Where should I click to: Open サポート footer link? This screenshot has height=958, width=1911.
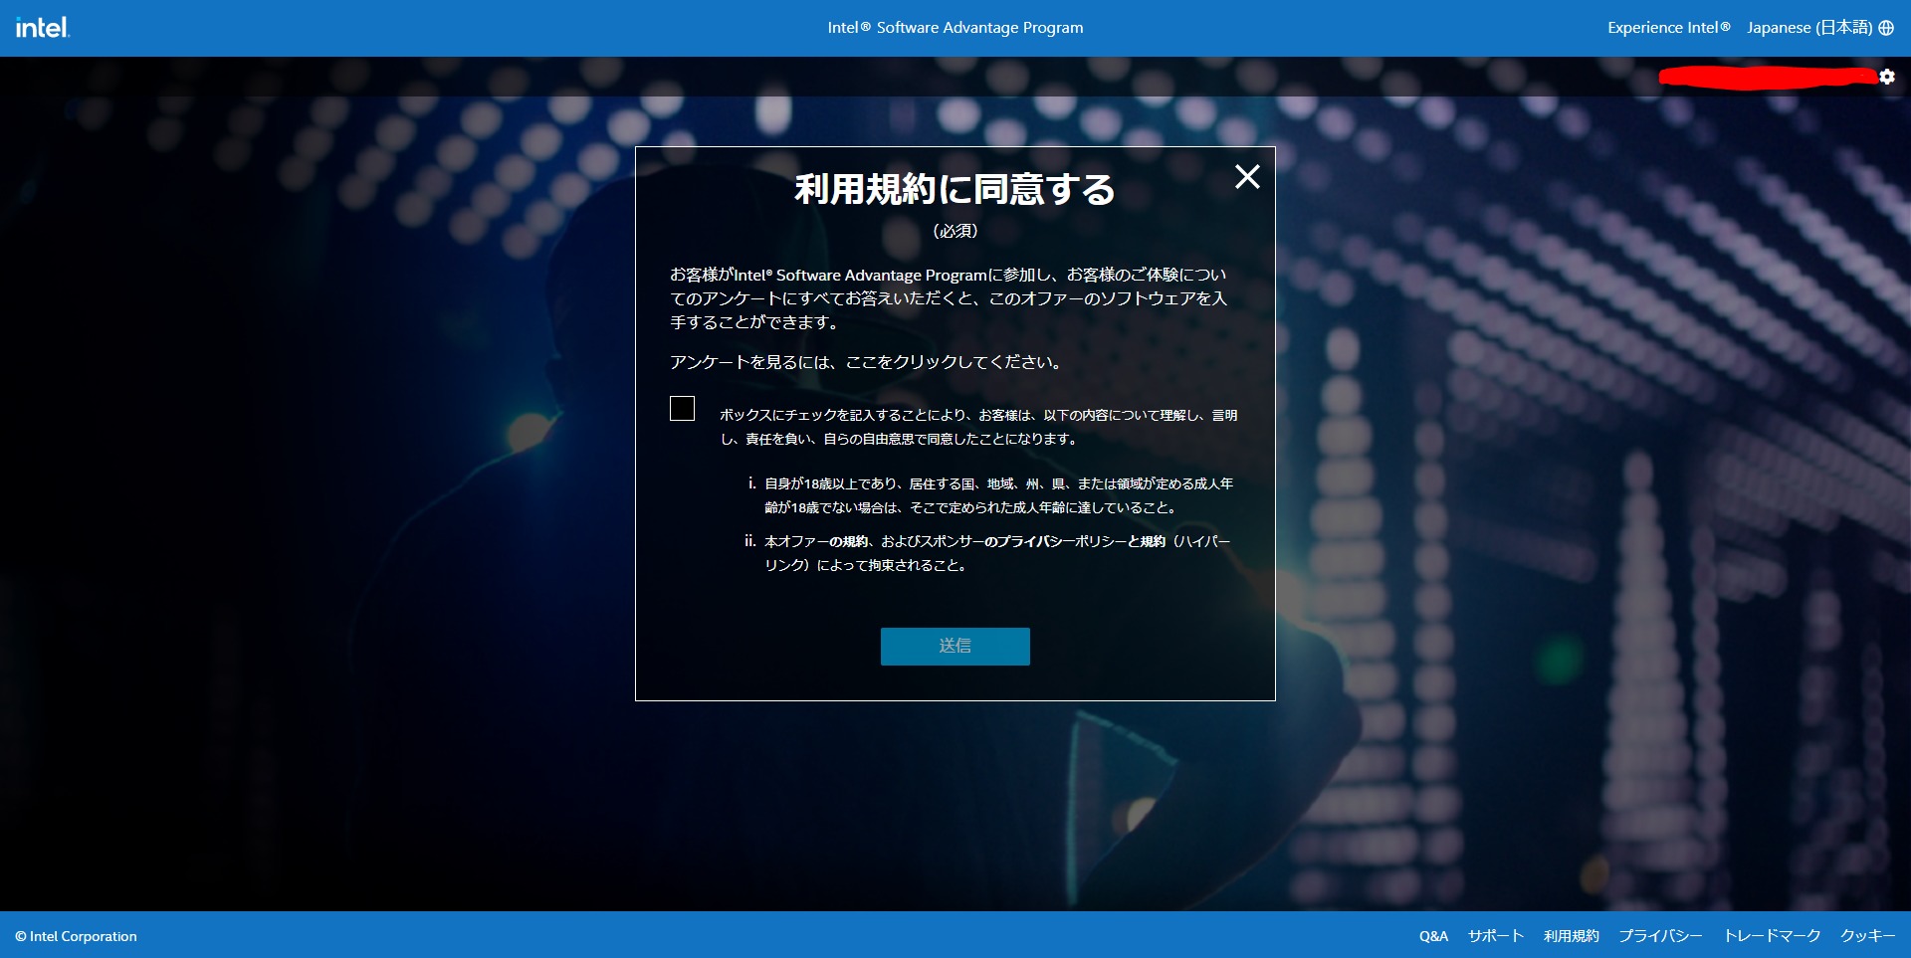pos(1496,936)
